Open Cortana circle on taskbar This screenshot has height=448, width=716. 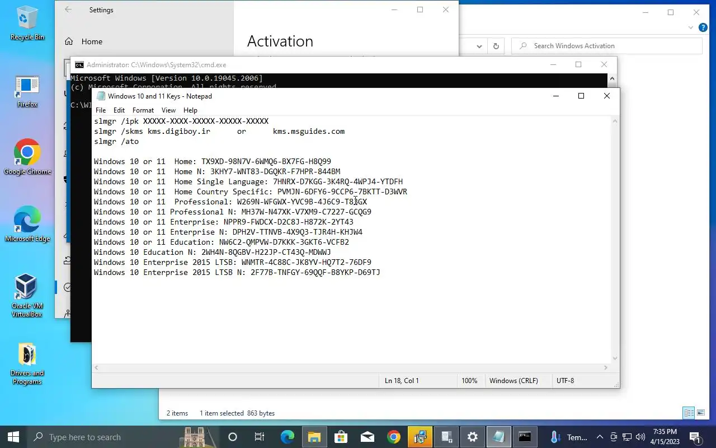(x=233, y=437)
